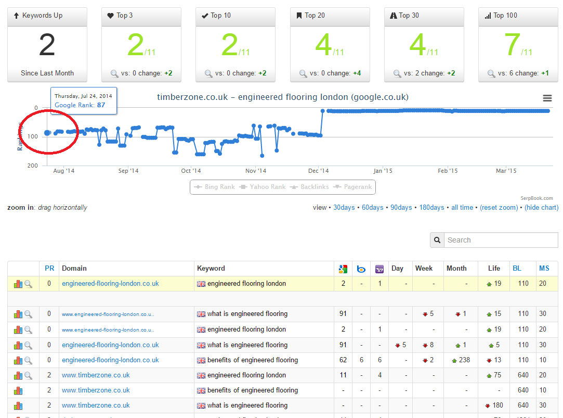Viewport: 563px width, 418px height.
Task: Click magnifier icon for row with Day change 5
Action: point(29,346)
